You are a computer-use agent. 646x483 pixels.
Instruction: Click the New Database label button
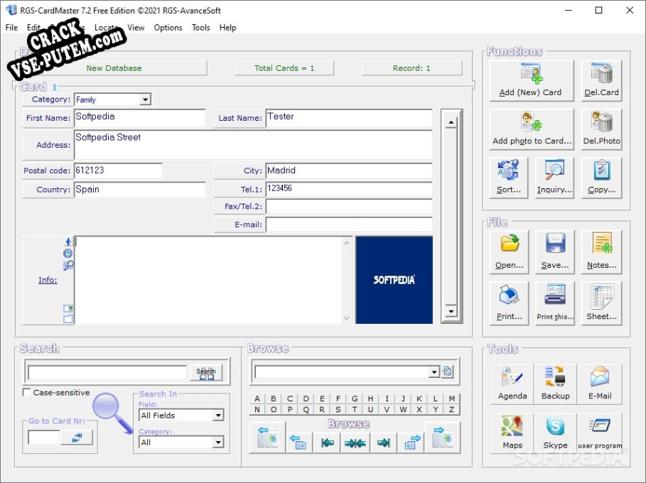tap(114, 68)
